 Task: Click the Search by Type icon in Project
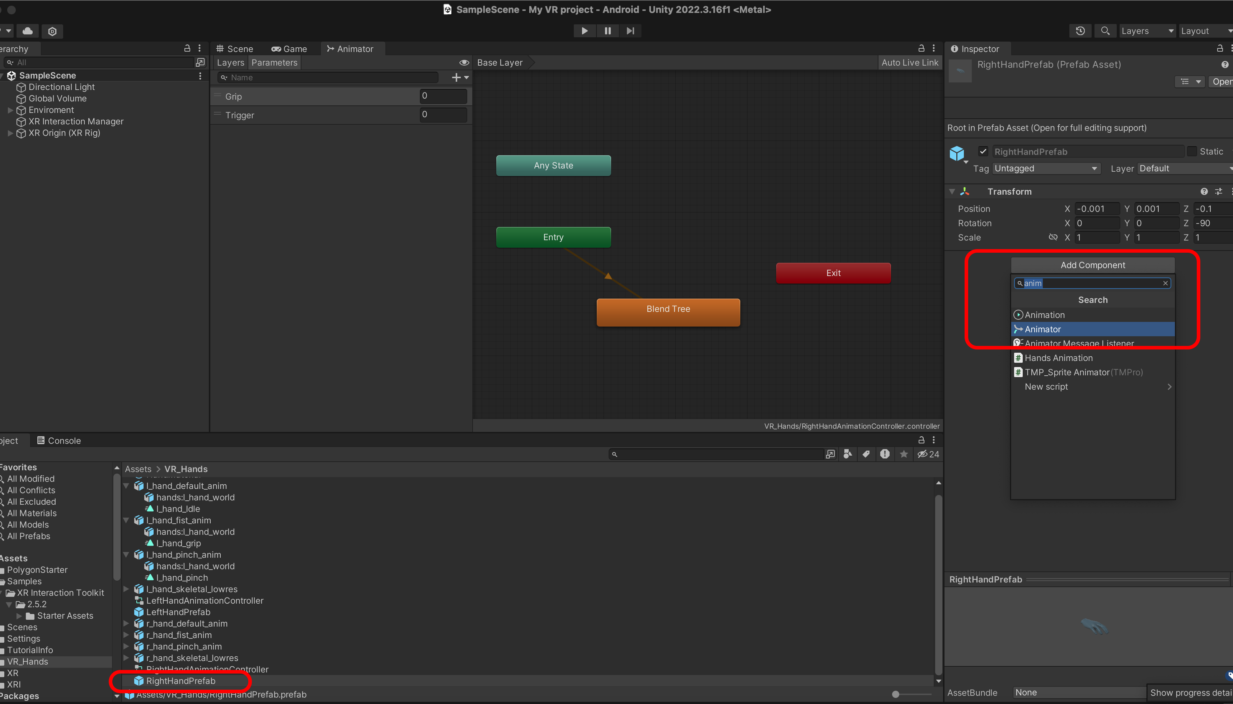tap(847, 454)
